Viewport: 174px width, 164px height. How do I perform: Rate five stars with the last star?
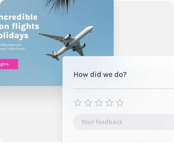pyautogui.click(x=120, y=103)
